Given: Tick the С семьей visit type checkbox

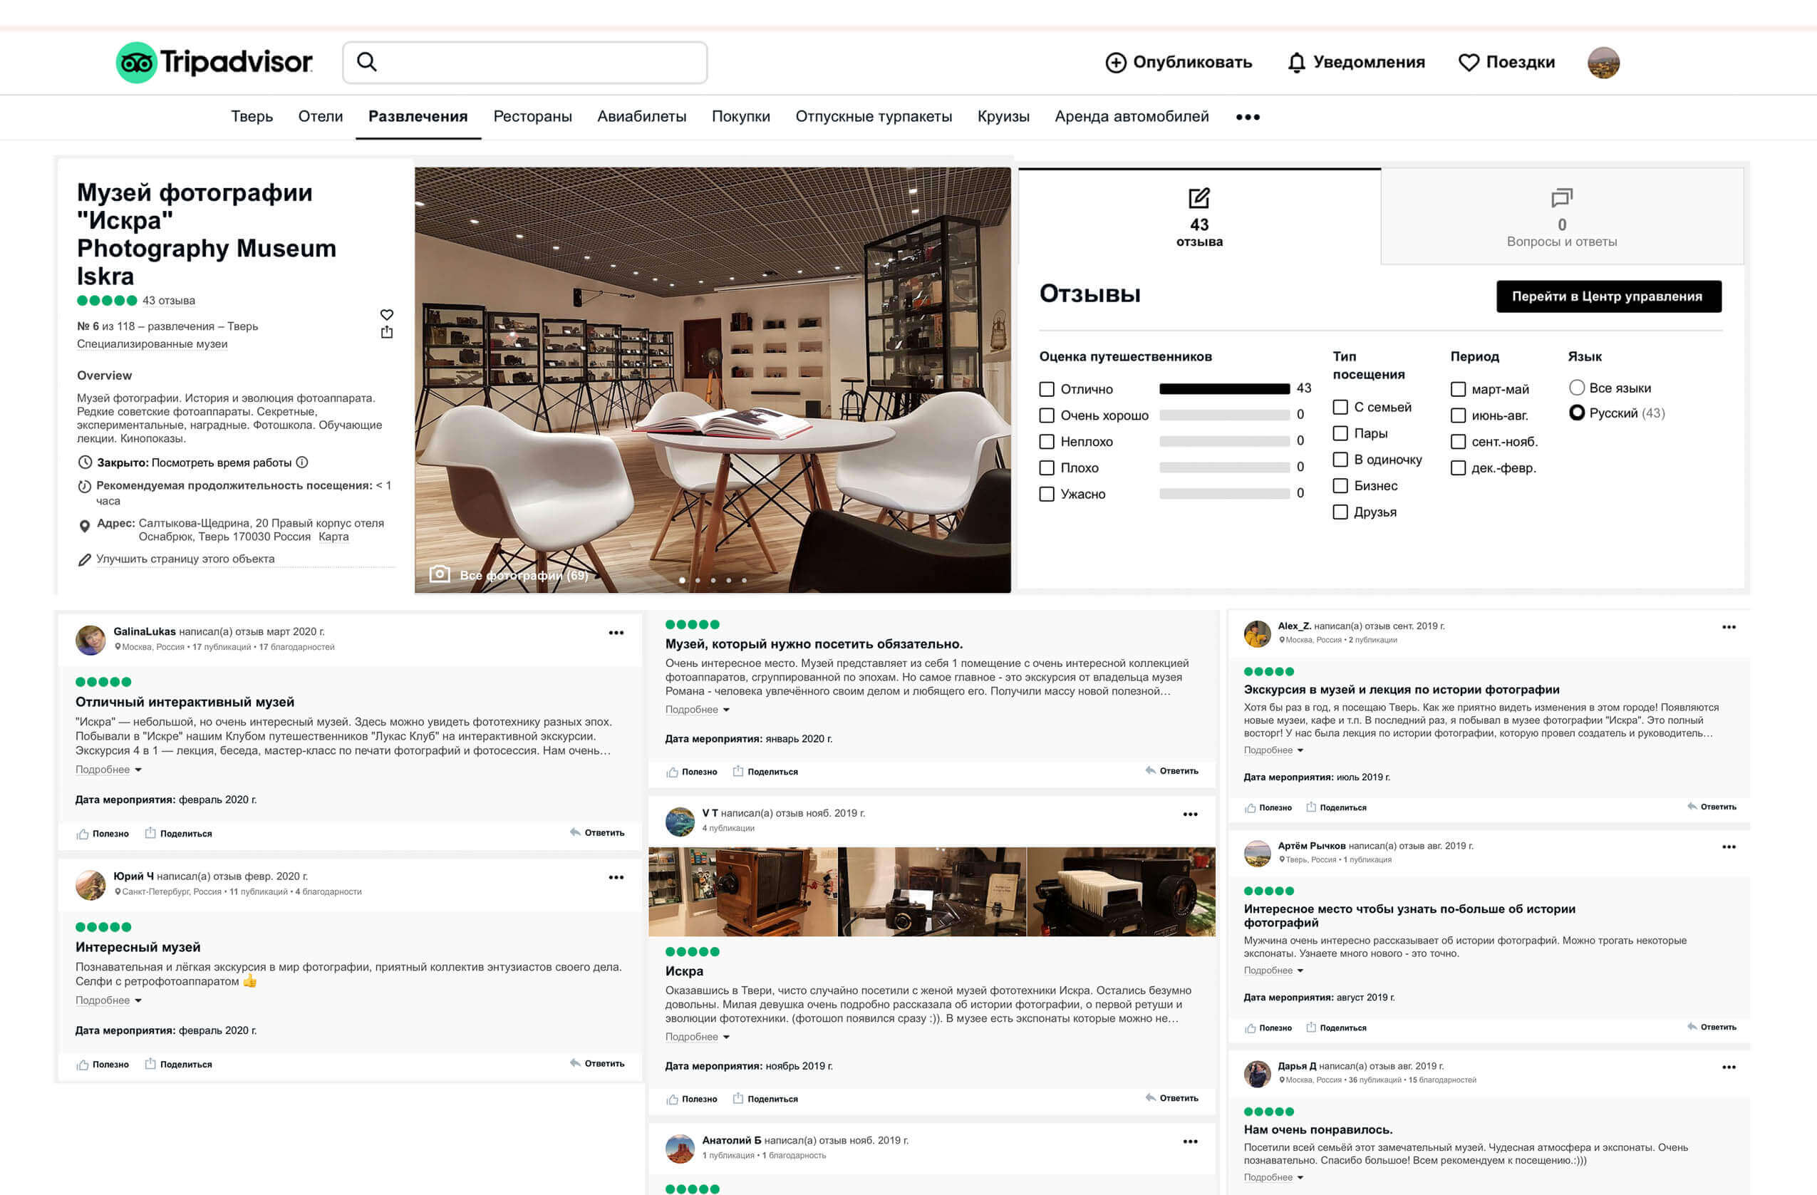Looking at the screenshot, I should click(x=1340, y=407).
